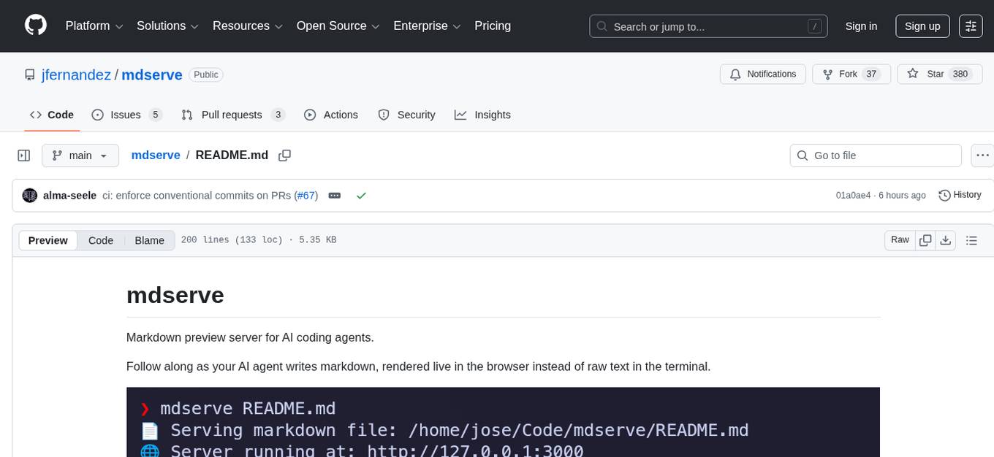Download the raw README.md file
The width and height of the screenshot is (994, 457).
pos(945,239)
